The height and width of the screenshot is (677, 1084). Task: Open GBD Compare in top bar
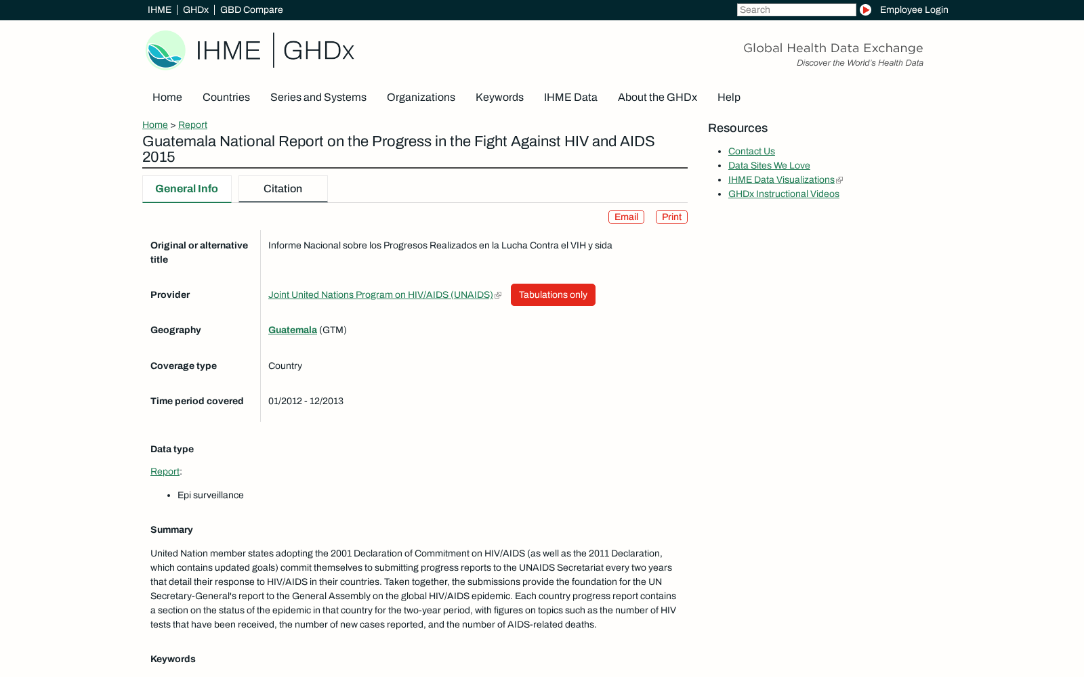(x=251, y=10)
